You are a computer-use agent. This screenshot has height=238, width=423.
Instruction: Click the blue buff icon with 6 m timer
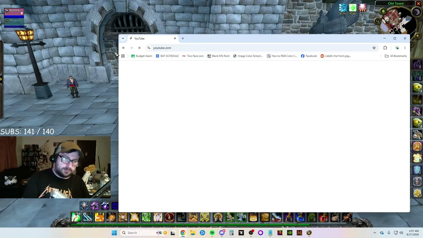[343, 8]
